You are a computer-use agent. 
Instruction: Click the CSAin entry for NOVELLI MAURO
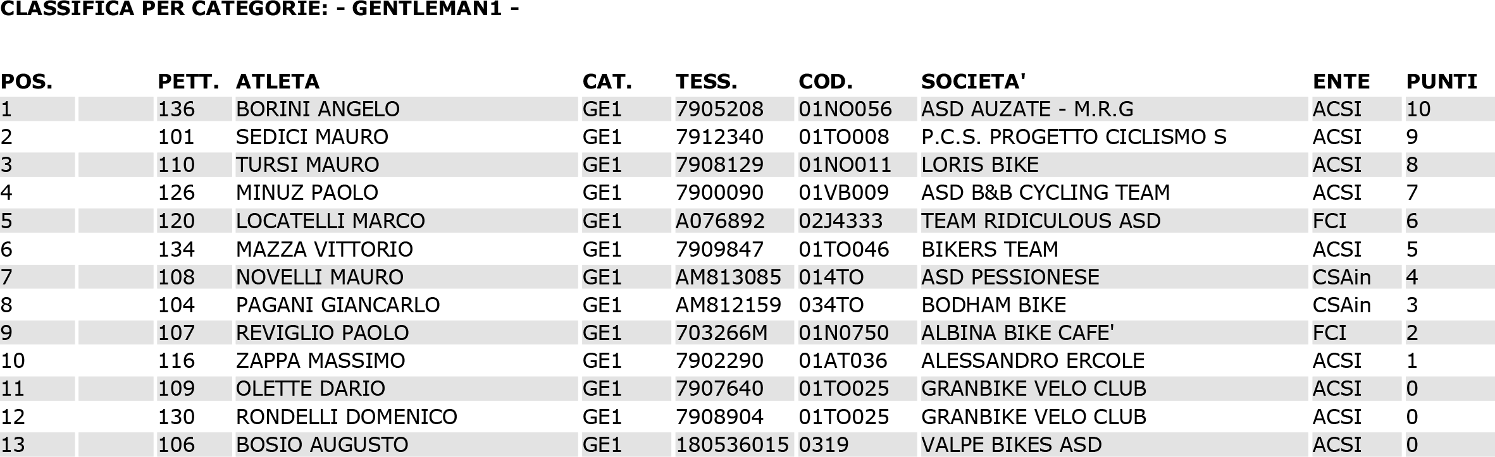pos(1342,277)
